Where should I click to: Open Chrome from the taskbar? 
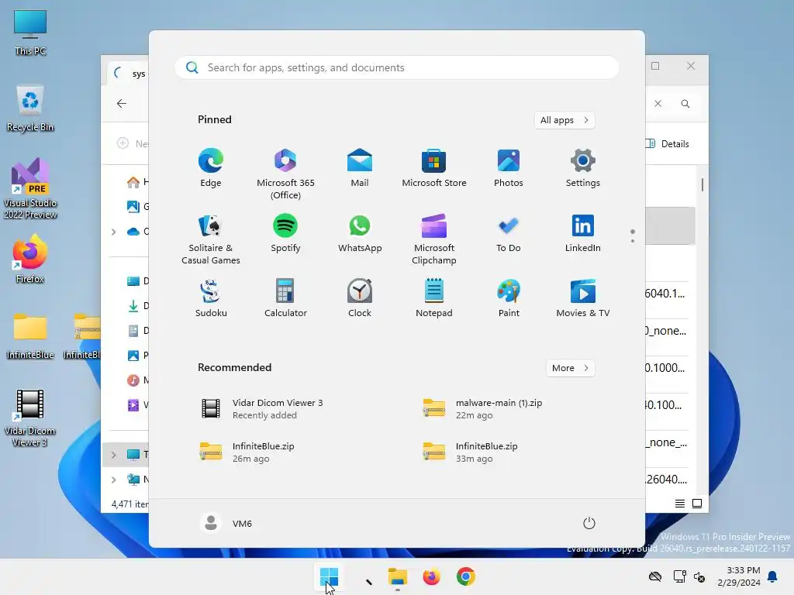coord(466,576)
